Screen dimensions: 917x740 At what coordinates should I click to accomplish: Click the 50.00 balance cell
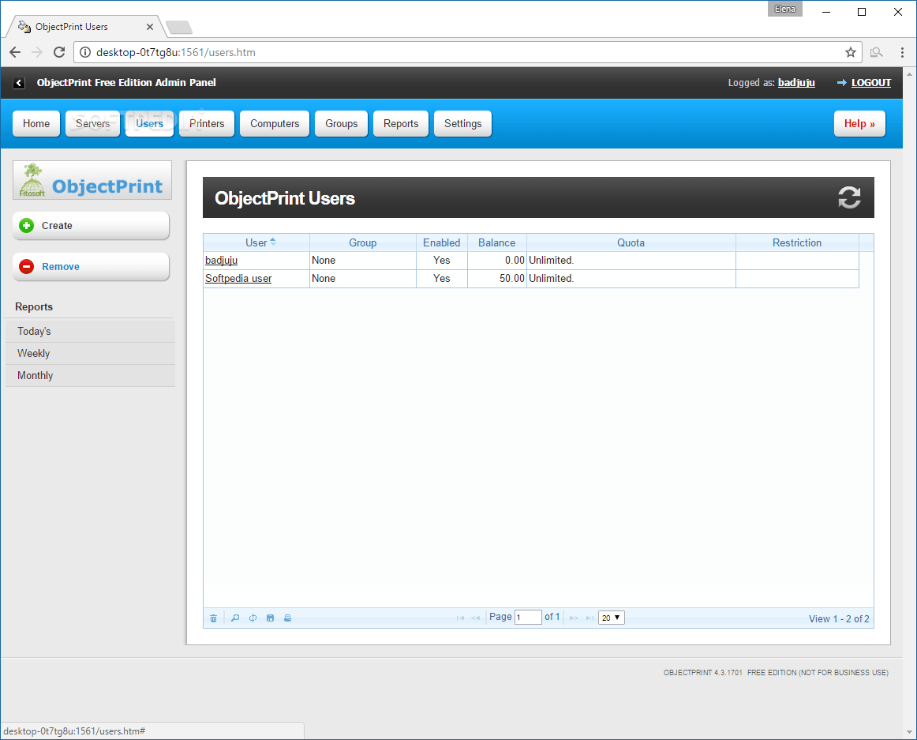tap(496, 279)
